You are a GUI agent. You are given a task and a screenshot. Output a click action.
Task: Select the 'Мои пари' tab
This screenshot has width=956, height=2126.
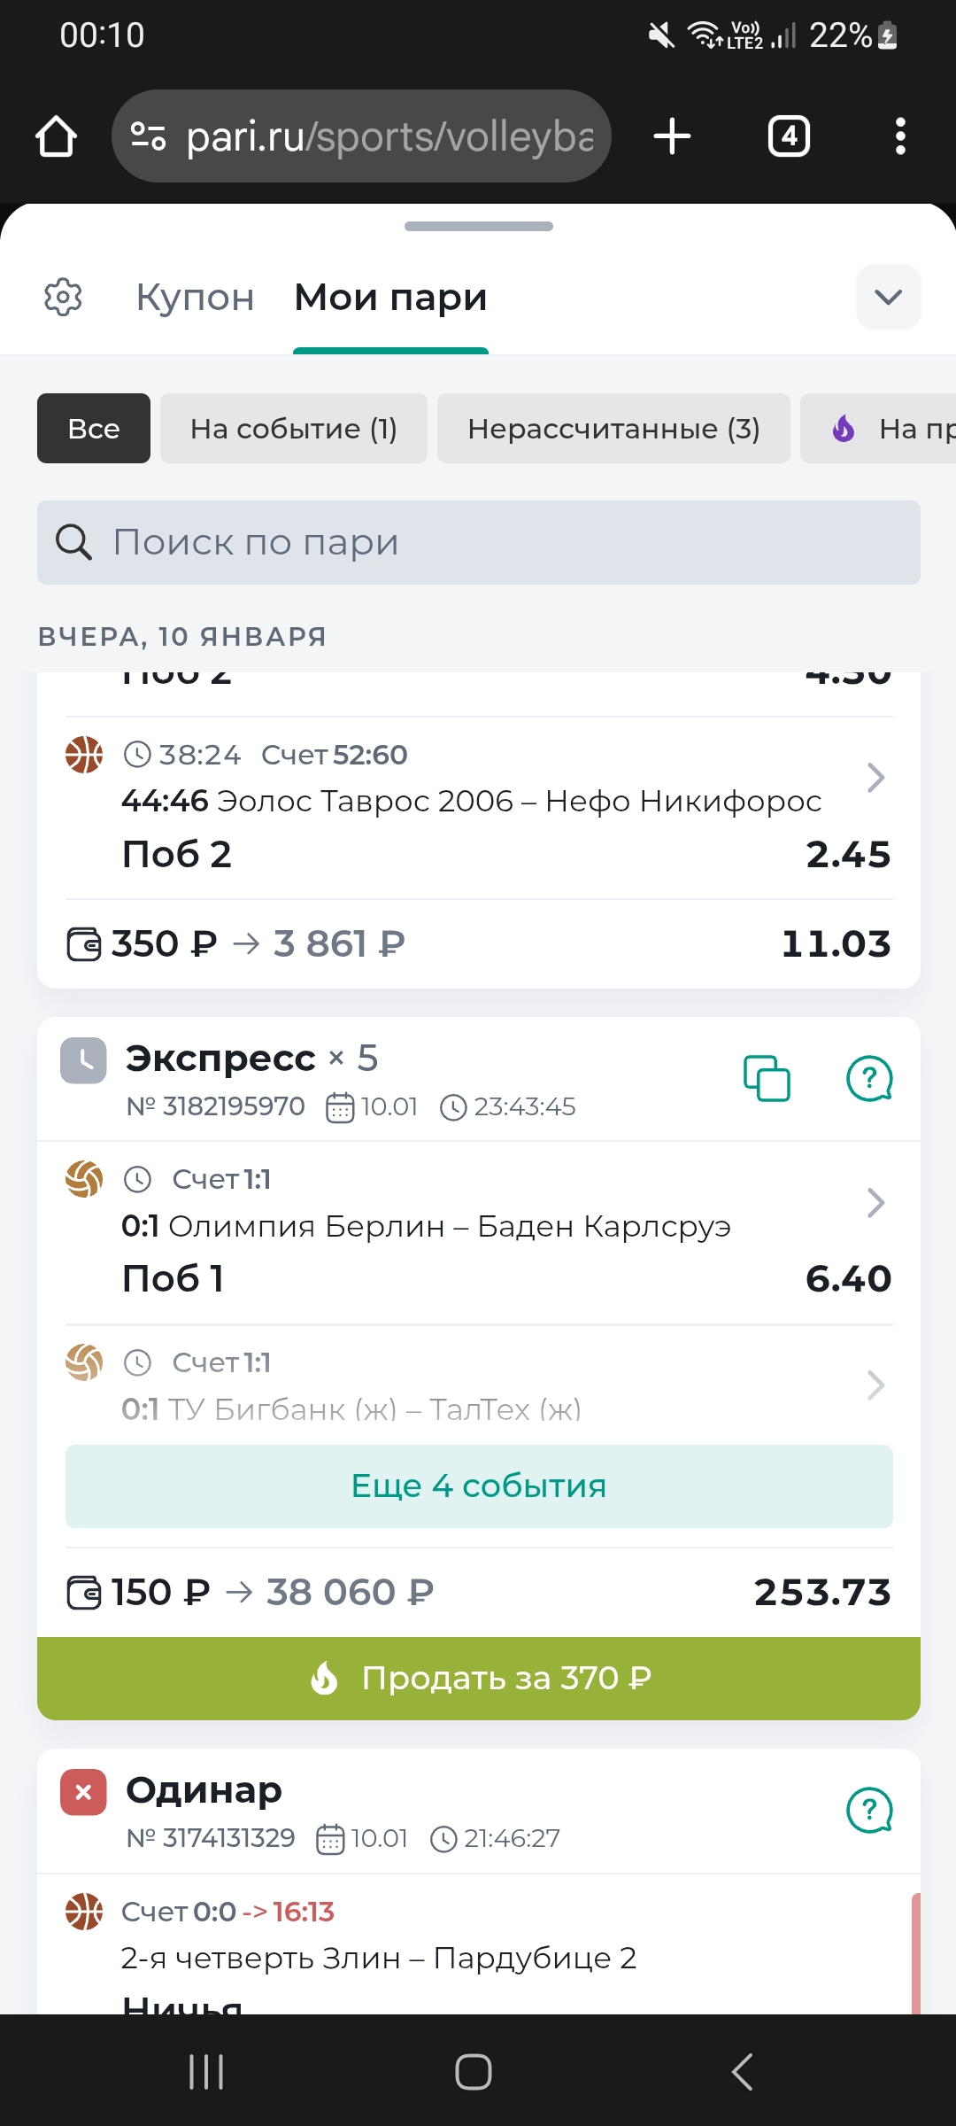[390, 298]
